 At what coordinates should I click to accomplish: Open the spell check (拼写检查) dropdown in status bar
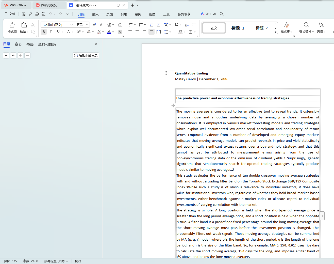[x=67, y=261]
